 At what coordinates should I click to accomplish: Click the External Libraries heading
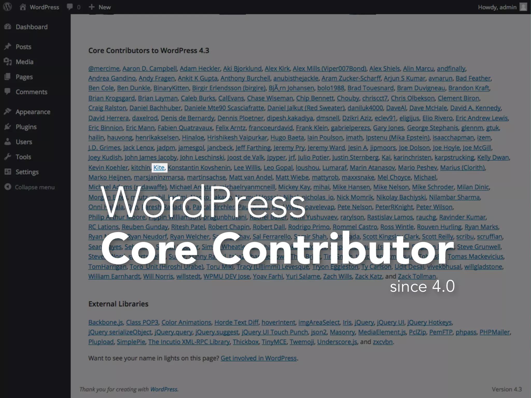click(118, 304)
